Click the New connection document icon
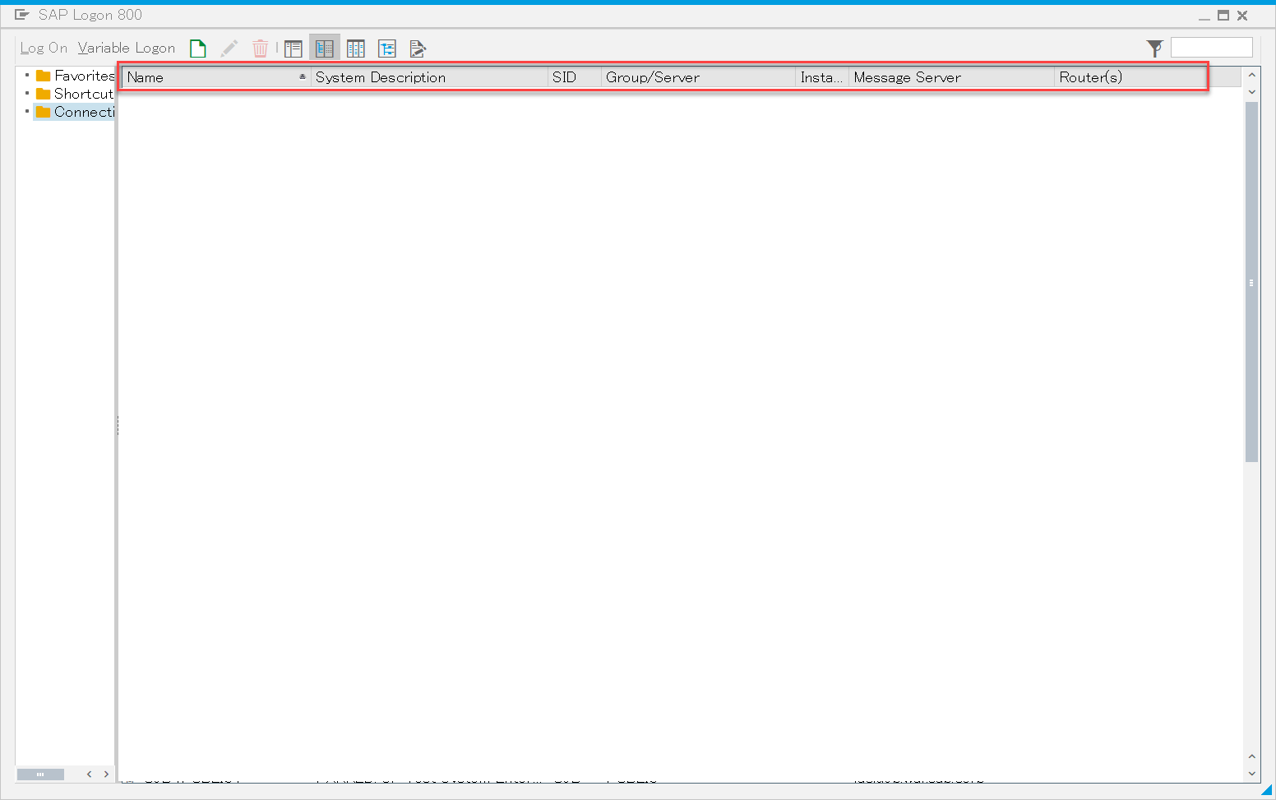 (x=198, y=49)
